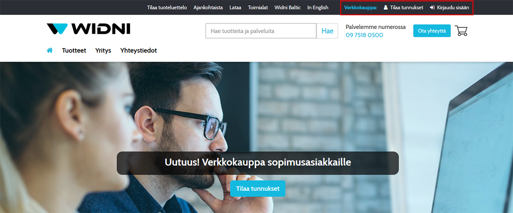Click the Widni logo
The width and height of the screenshot is (513, 213).
[88, 29]
